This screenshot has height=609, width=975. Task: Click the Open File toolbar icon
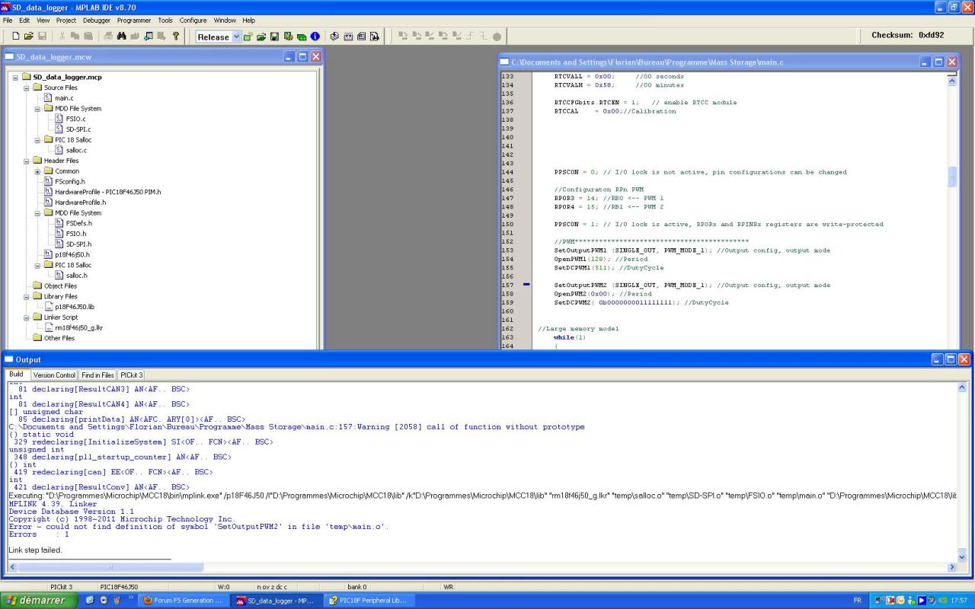click(29, 36)
